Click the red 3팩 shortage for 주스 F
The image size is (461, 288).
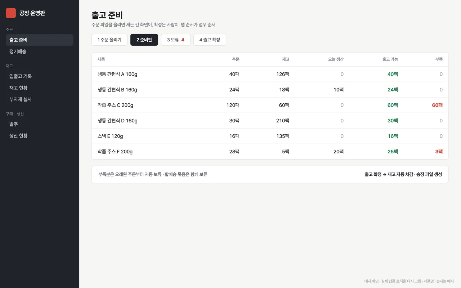pyautogui.click(x=439, y=152)
